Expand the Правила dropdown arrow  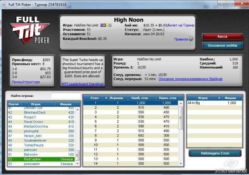(191, 39)
